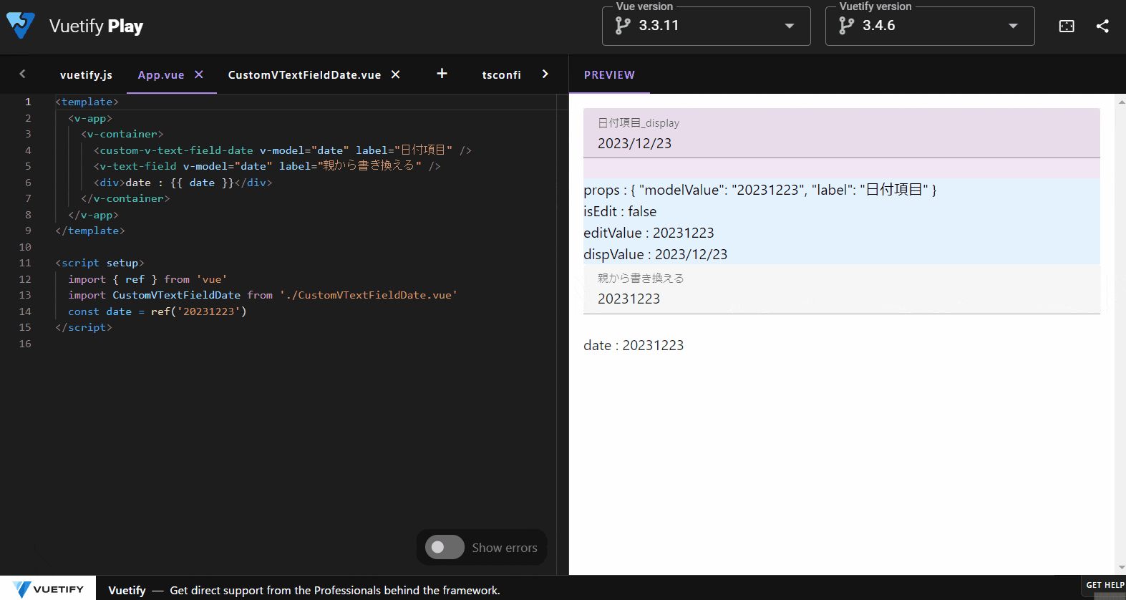
Task: Toggle fullscreen preview icon
Action: [1067, 26]
